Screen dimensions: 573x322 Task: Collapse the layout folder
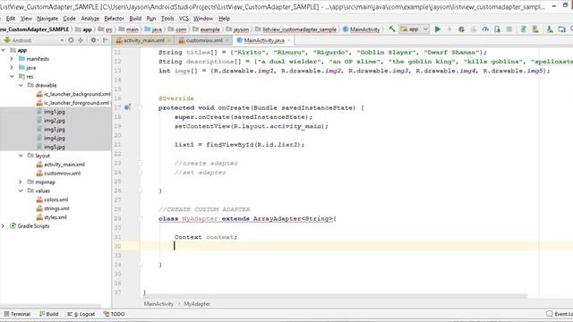pyautogui.click(x=21, y=156)
